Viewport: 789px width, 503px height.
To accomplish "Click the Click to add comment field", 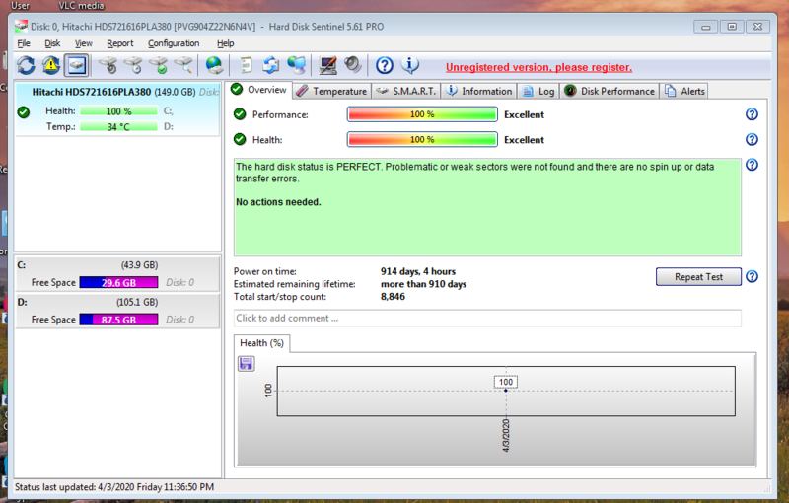I will (x=487, y=318).
